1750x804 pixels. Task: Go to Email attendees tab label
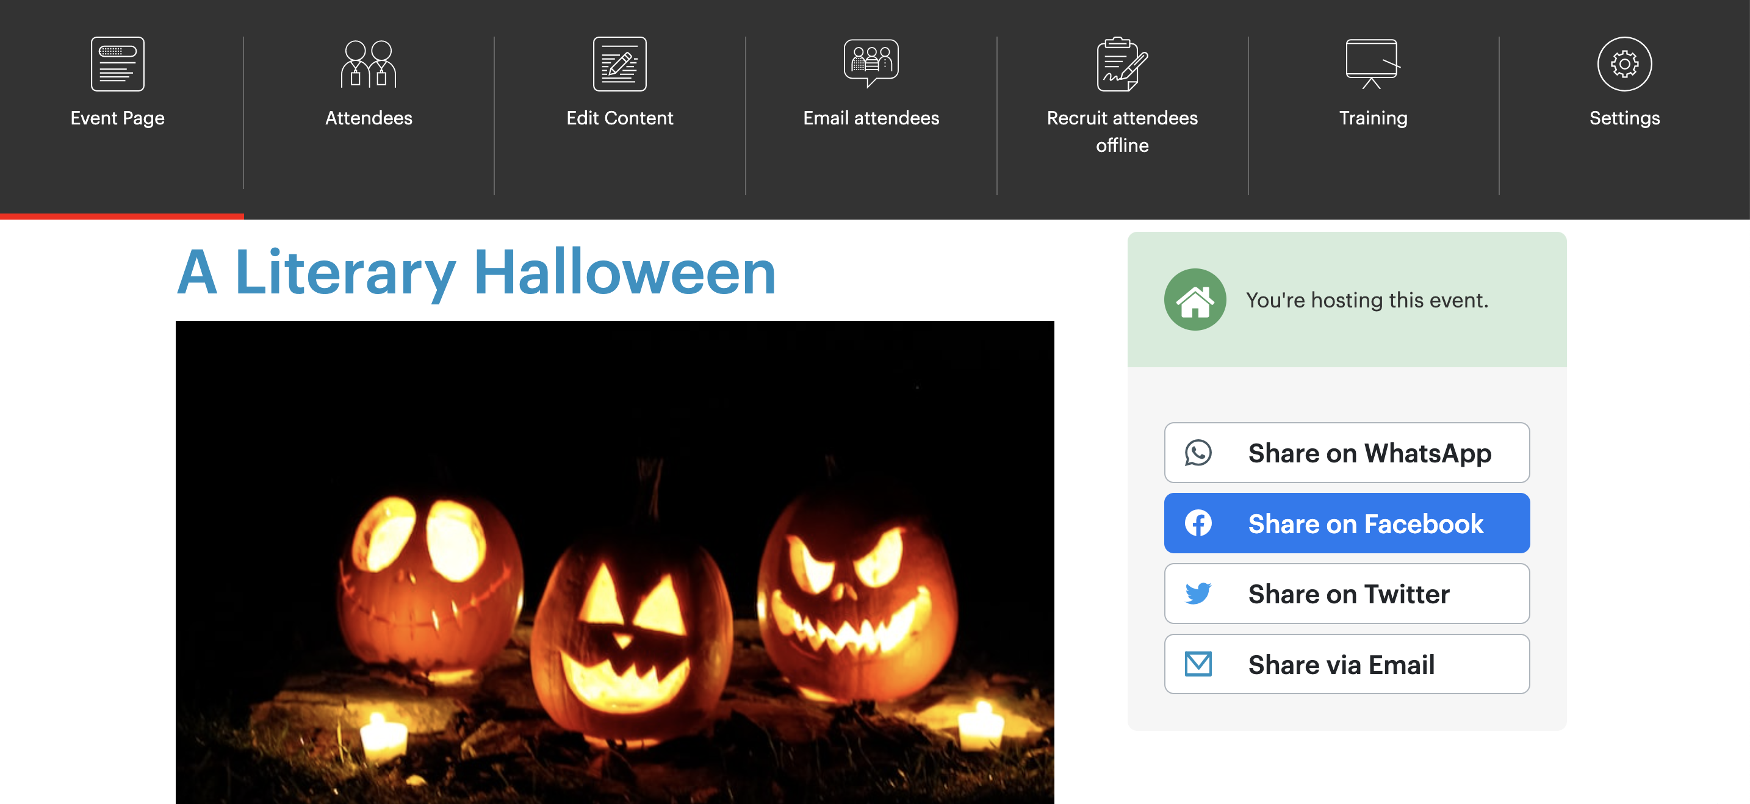(871, 118)
